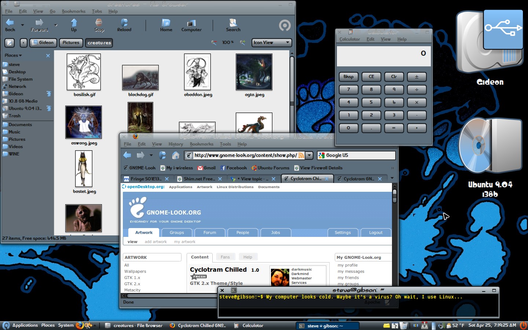This screenshot has width=528, height=330.
Task: Open Groups tab on GNOME-Look page
Action: 177,232
